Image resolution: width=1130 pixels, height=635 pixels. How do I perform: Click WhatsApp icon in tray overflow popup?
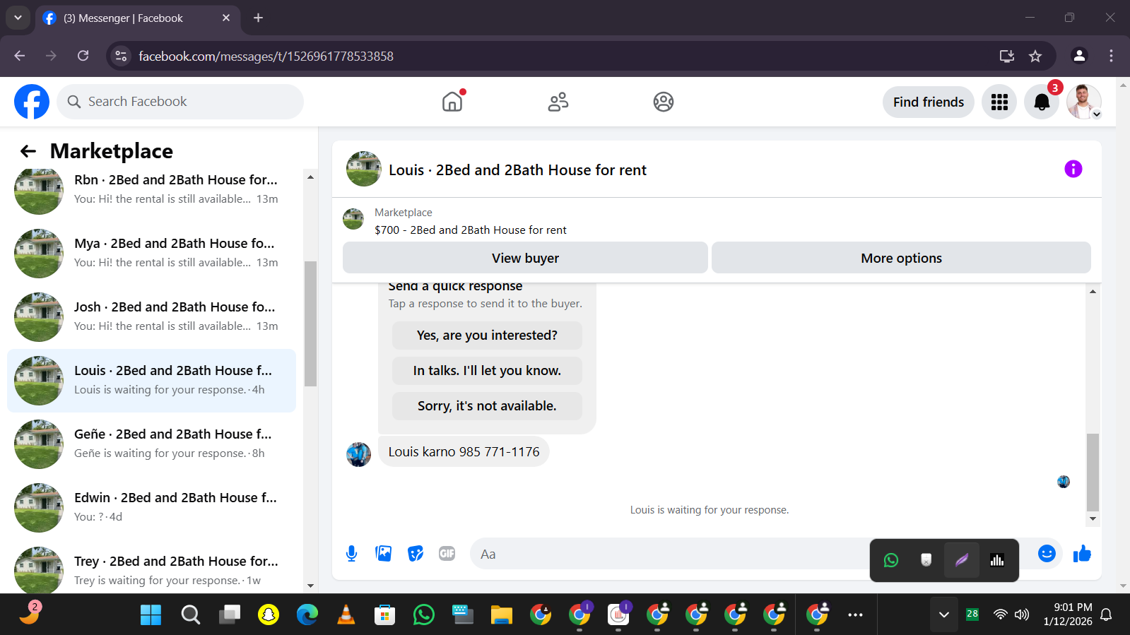point(891,560)
